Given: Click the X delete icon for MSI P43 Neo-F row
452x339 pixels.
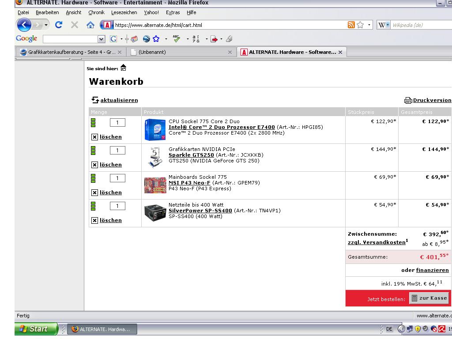Looking at the screenshot, I should pyautogui.click(x=94, y=192).
